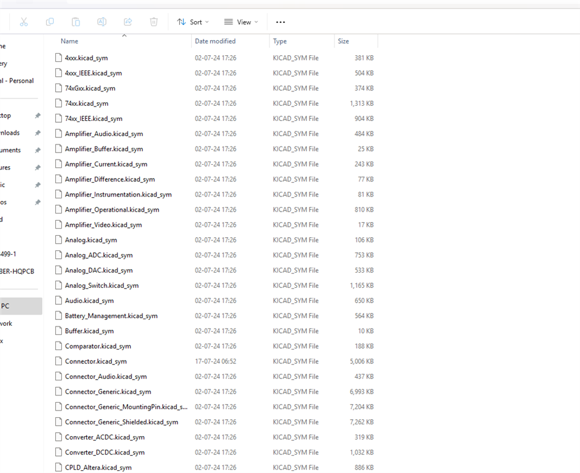Viewport: 580px width, 473px height.
Task: Click the Size column header
Action: (x=344, y=41)
